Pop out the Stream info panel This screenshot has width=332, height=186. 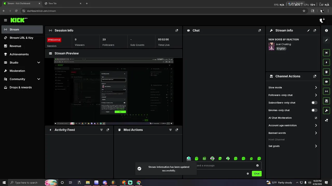click(x=315, y=30)
